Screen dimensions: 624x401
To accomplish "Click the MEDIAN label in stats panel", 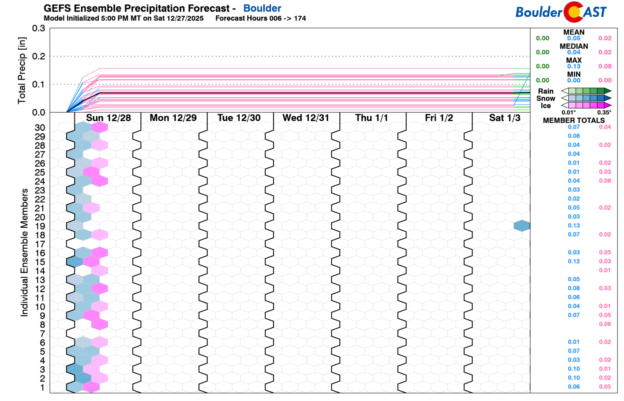I will [x=573, y=46].
